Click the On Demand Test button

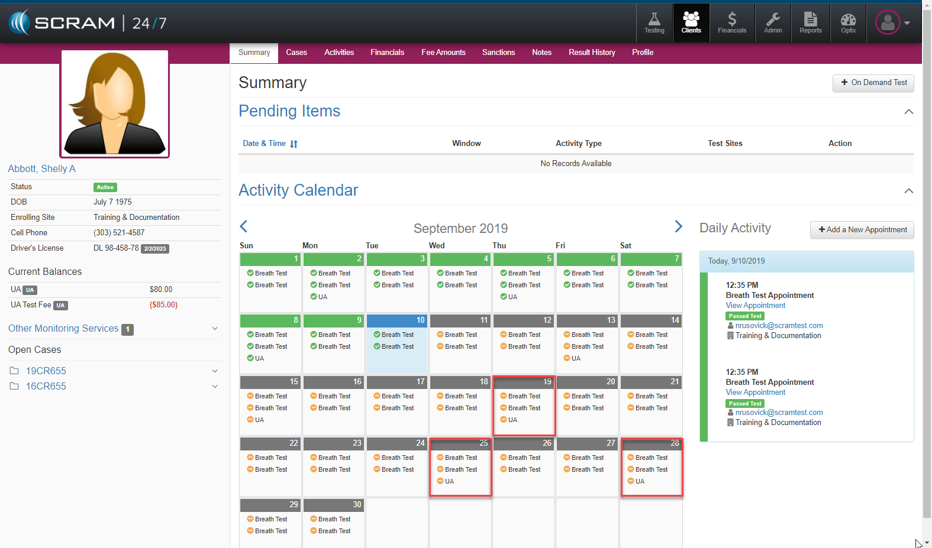[873, 83]
